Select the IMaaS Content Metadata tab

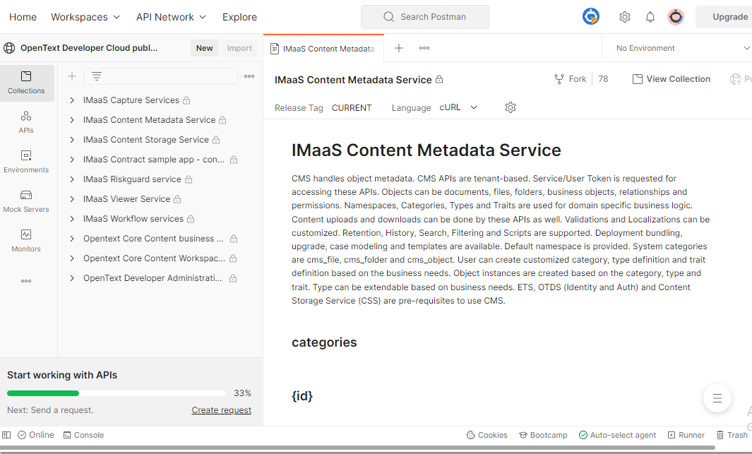[323, 49]
